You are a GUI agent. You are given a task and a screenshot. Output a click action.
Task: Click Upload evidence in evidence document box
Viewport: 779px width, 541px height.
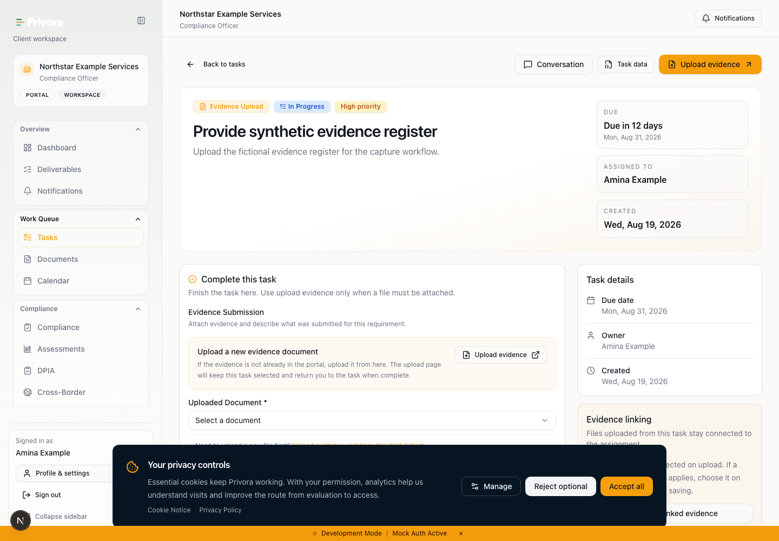(501, 355)
